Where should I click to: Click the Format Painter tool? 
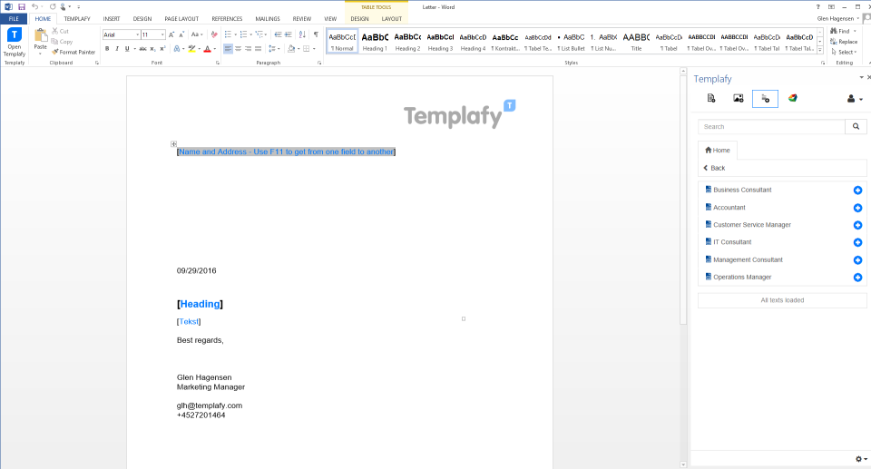(x=73, y=52)
